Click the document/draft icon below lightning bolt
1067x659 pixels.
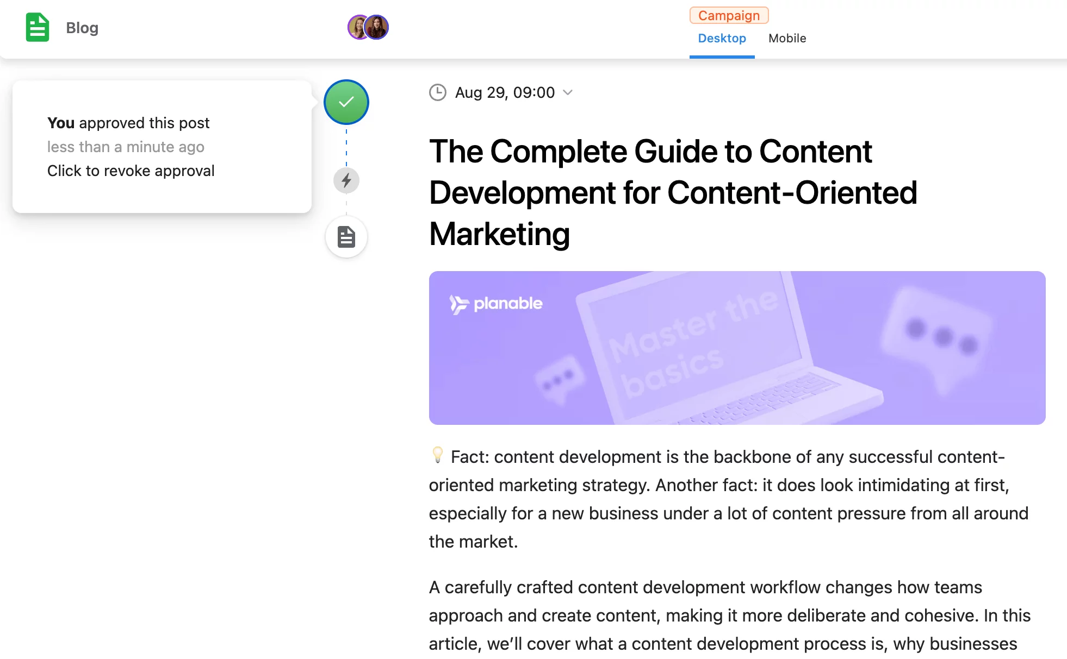coord(346,237)
